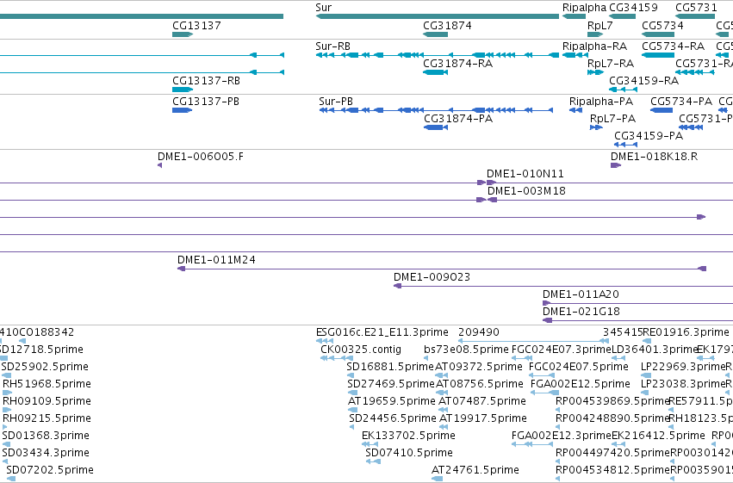Click the LP22969.3prime EST arrow
This screenshot has height=483, width=733.
click(646, 375)
